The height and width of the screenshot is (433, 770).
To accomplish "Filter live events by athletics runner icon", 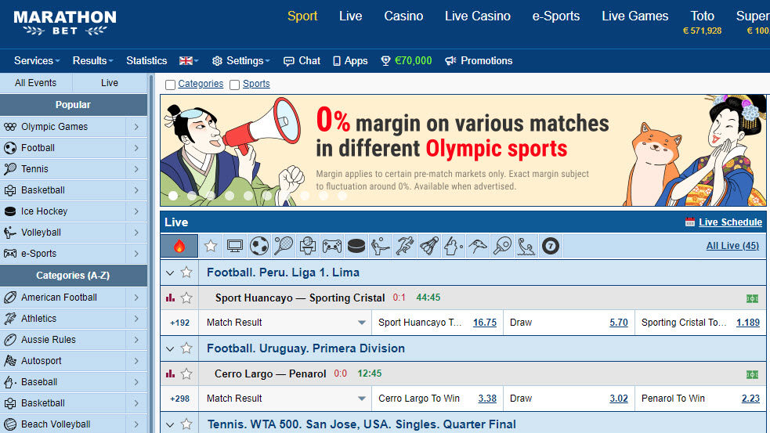I will coord(405,246).
